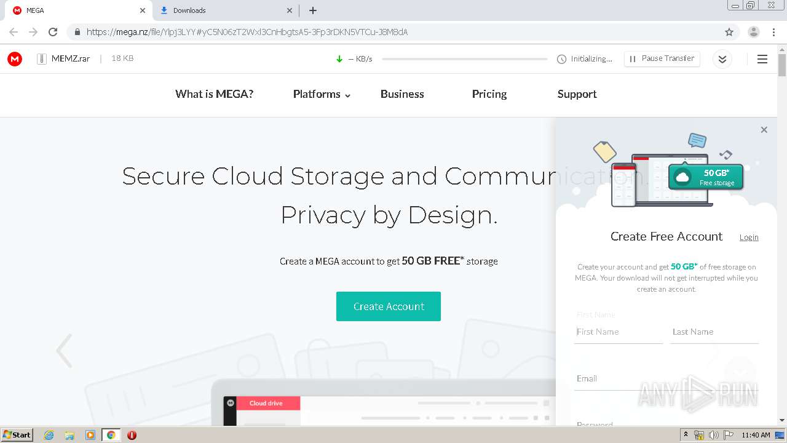Click the browser back arrow
The width and height of the screenshot is (787, 443).
[x=14, y=32]
